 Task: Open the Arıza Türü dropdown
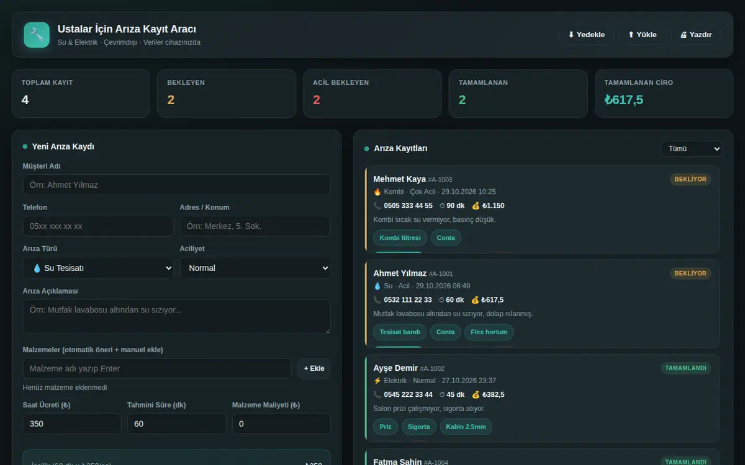point(98,268)
